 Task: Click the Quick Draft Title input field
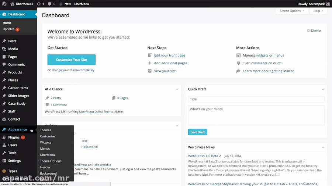pos(256,99)
